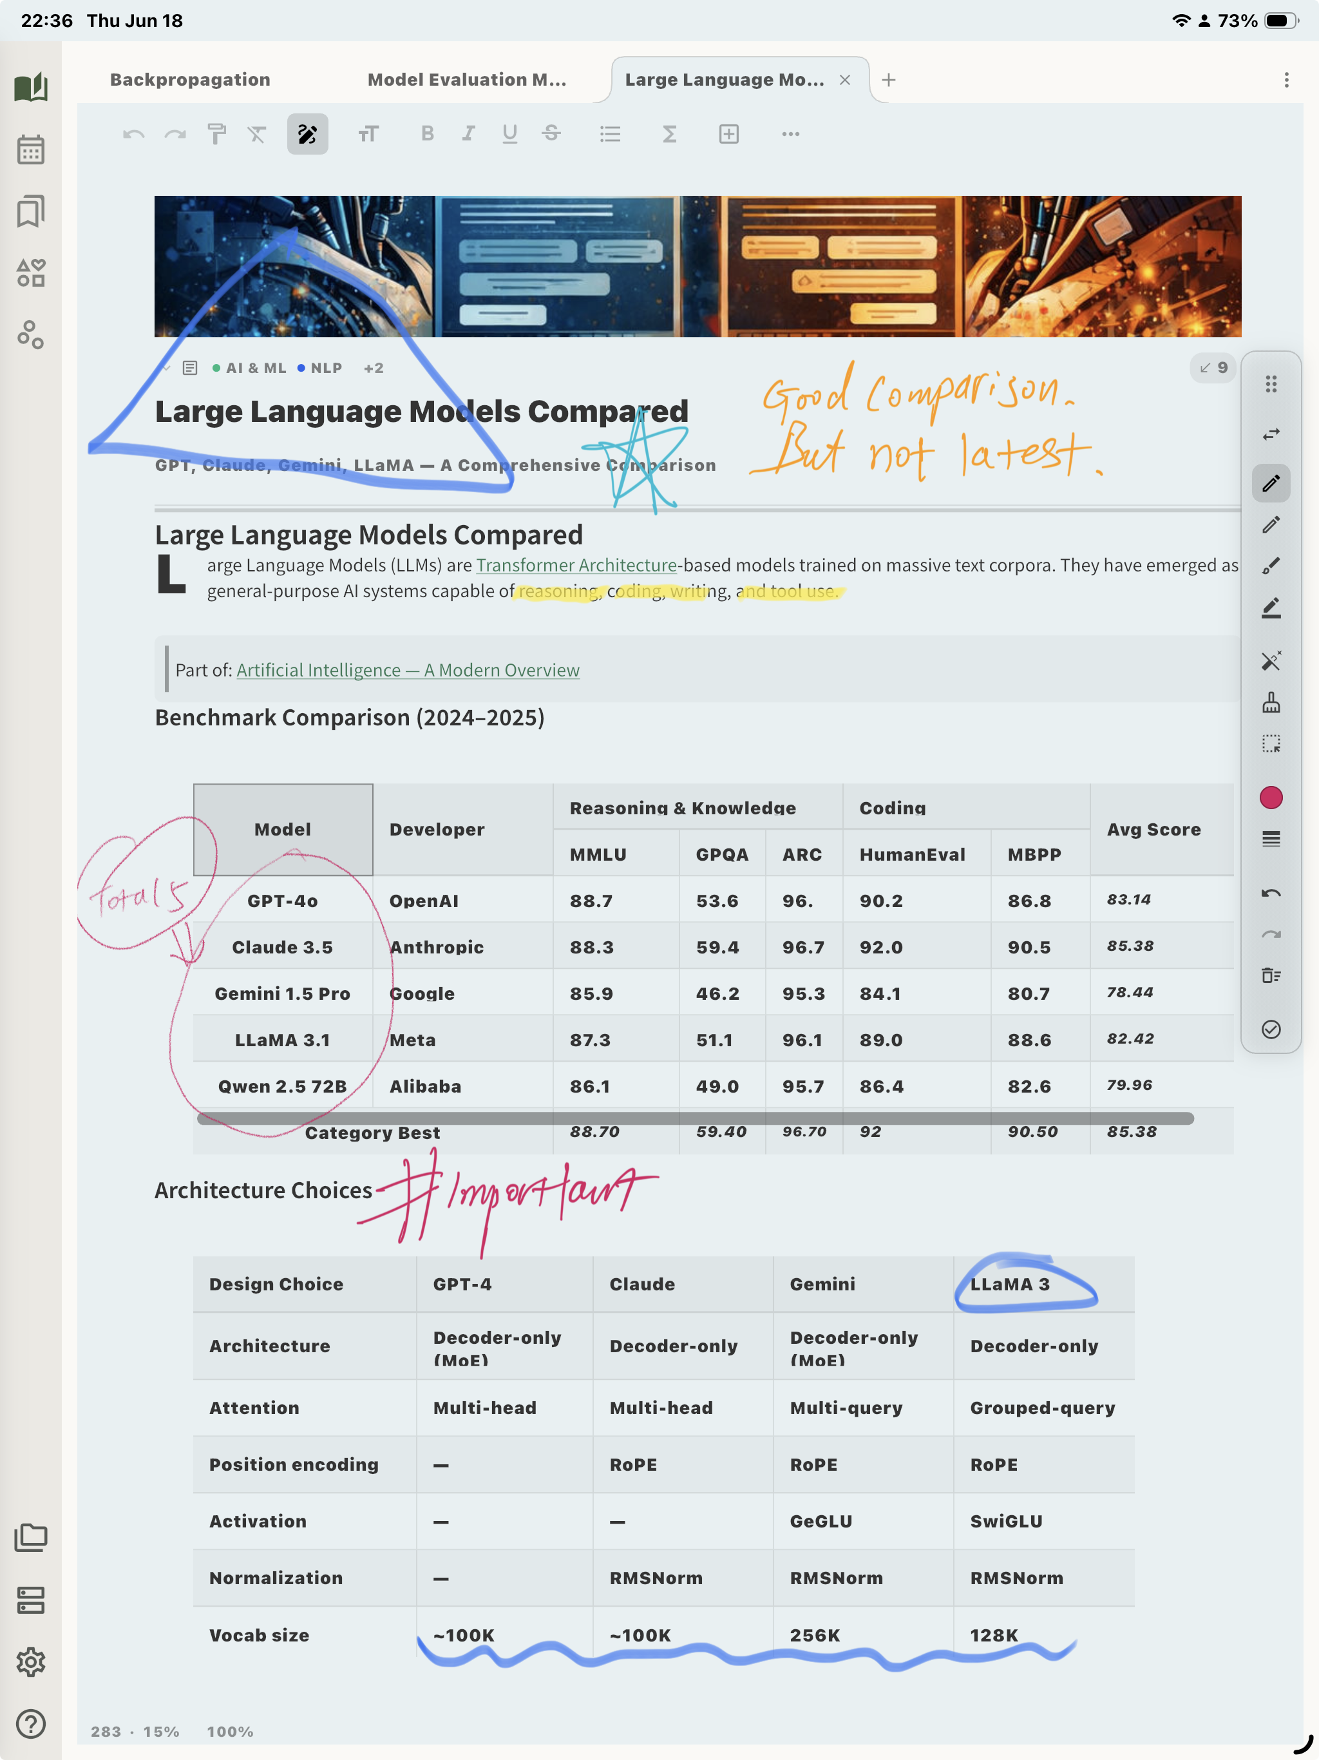Open the stroke thickness lines option
Image resolution: width=1319 pixels, height=1760 pixels.
pyautogui.click(x=1271, y=839)
